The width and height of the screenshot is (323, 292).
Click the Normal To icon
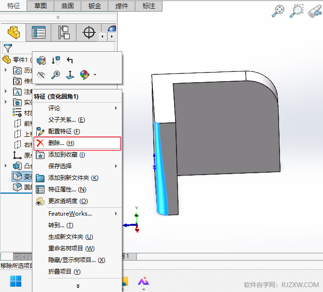click(x=70, y=75)
